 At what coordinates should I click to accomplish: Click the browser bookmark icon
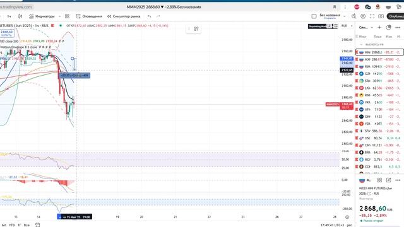tap(335, 7)
